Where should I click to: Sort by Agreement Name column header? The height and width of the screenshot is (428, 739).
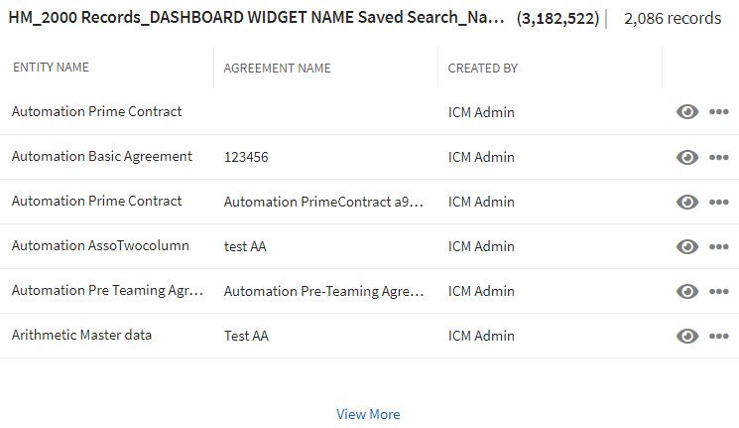coord(278,69)
